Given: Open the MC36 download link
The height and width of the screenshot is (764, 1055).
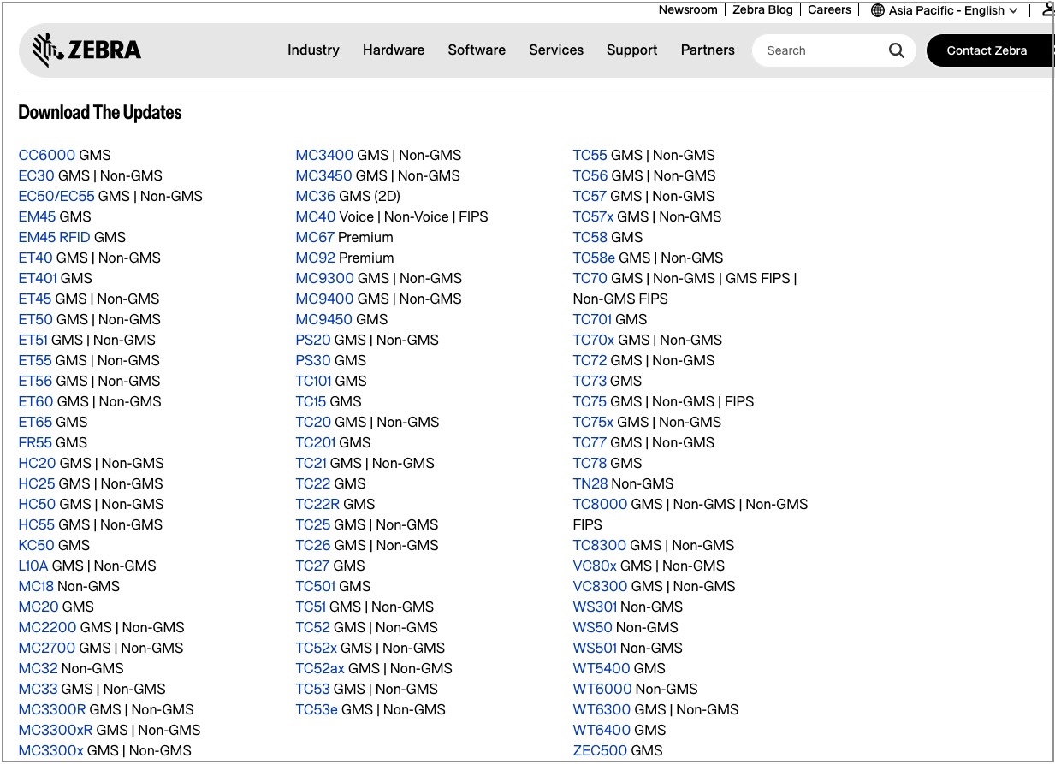Looking at the screenshot, I should click(316, 196).
